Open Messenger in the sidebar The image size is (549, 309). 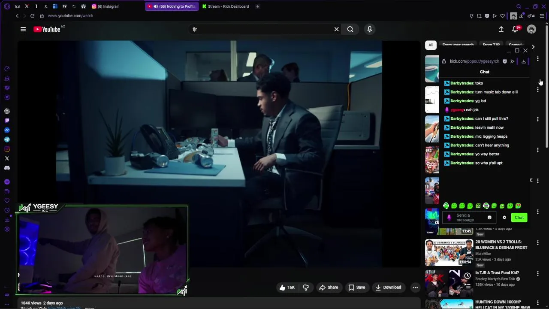click(7, 130)
